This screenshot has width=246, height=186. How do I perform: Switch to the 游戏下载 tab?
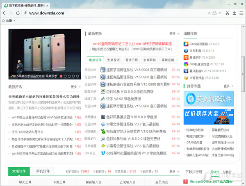tap(132, 60)
